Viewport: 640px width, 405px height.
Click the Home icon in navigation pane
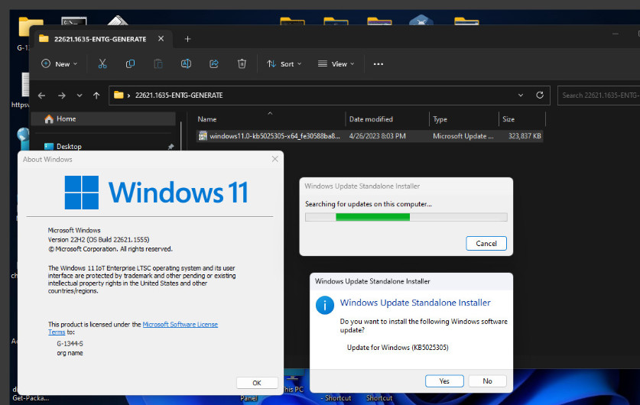pyautogui.click(x=49, y=118)
